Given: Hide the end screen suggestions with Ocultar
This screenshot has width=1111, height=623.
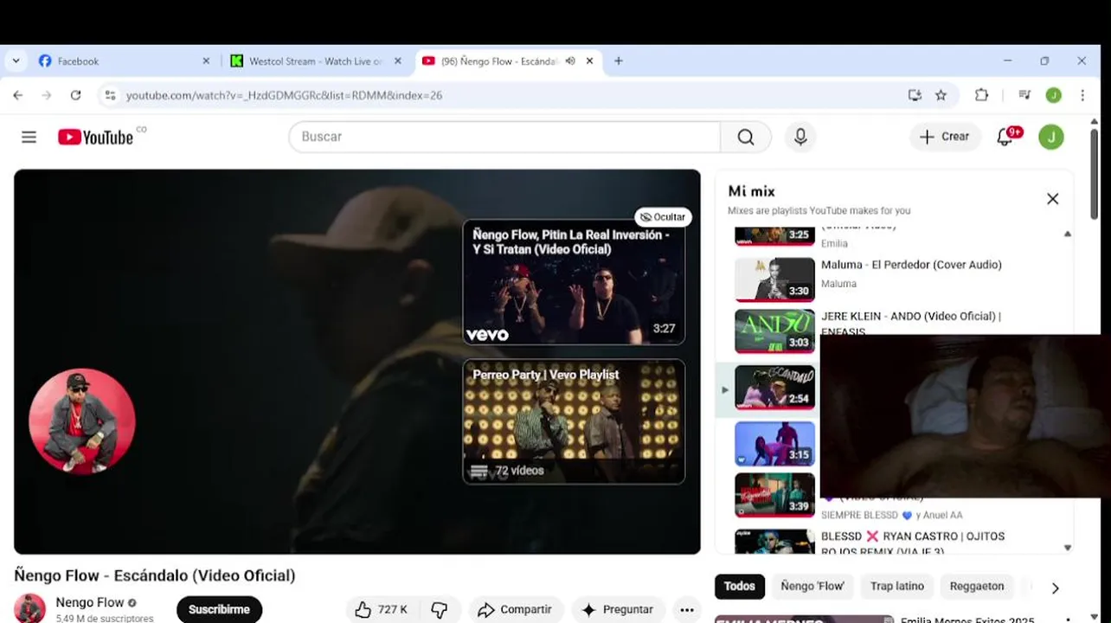Looking at the screenshot, I should pos(663,217).
